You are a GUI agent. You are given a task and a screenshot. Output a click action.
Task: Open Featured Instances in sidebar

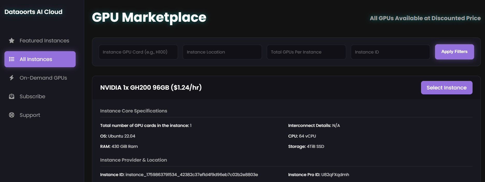40,41
